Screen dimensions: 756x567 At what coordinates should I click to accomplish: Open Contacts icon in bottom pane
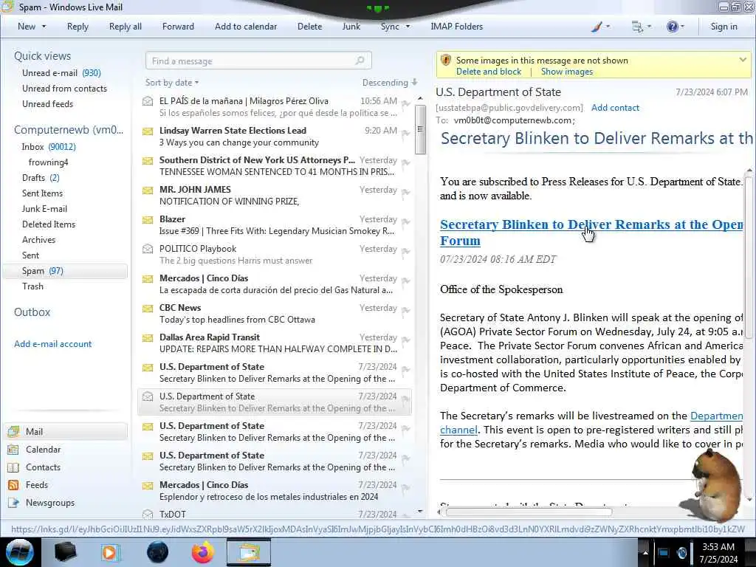pos(13,467)
